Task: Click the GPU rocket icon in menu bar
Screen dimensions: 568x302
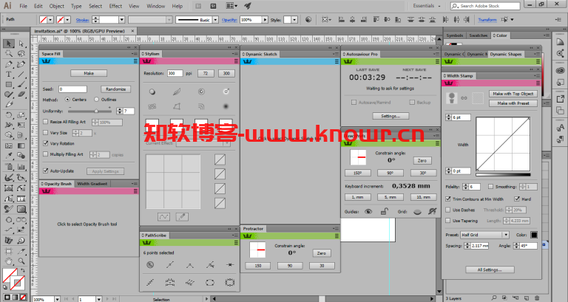Action: [x=248, y=6]
